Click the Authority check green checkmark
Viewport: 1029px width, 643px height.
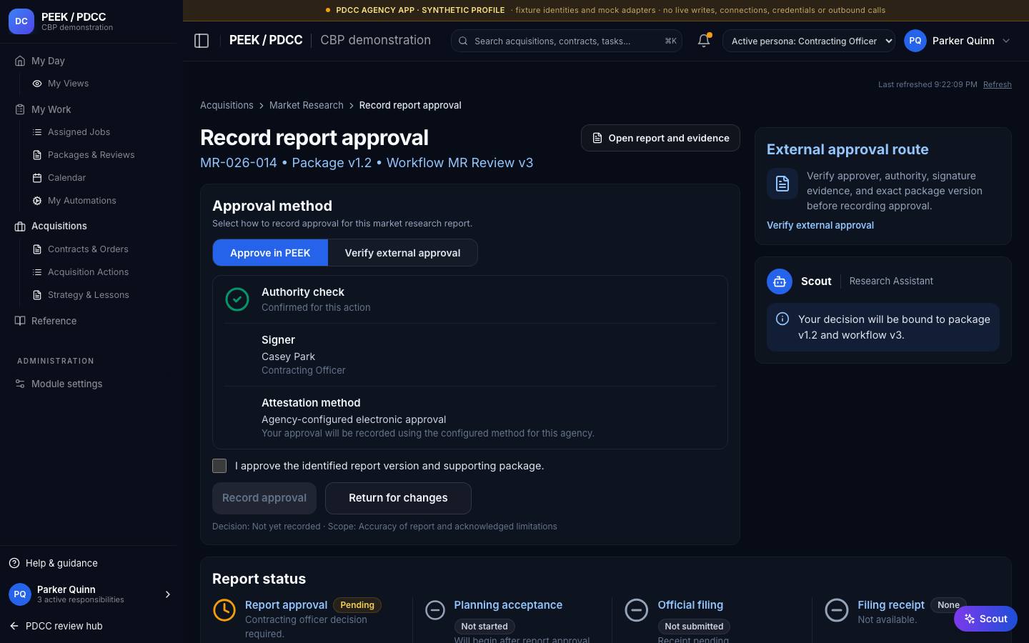click(237, 299)
